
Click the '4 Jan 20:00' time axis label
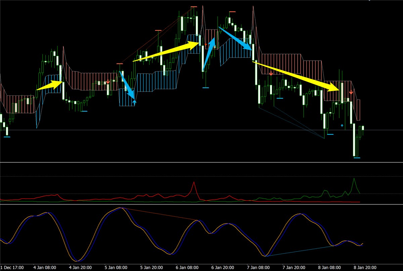click(80, 268)
